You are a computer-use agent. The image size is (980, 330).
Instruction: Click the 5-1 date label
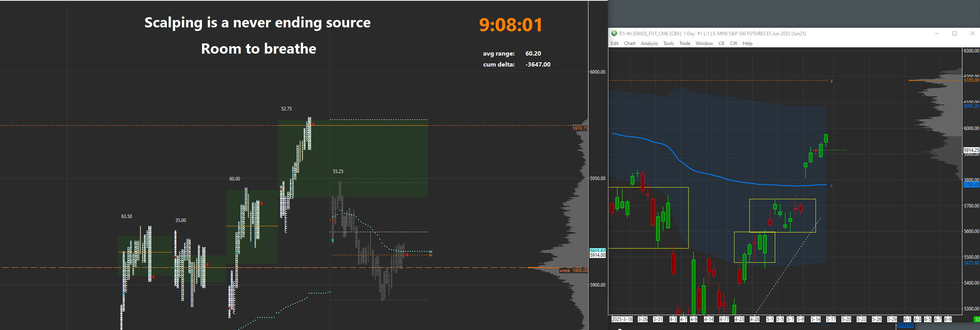coord(770,319)
